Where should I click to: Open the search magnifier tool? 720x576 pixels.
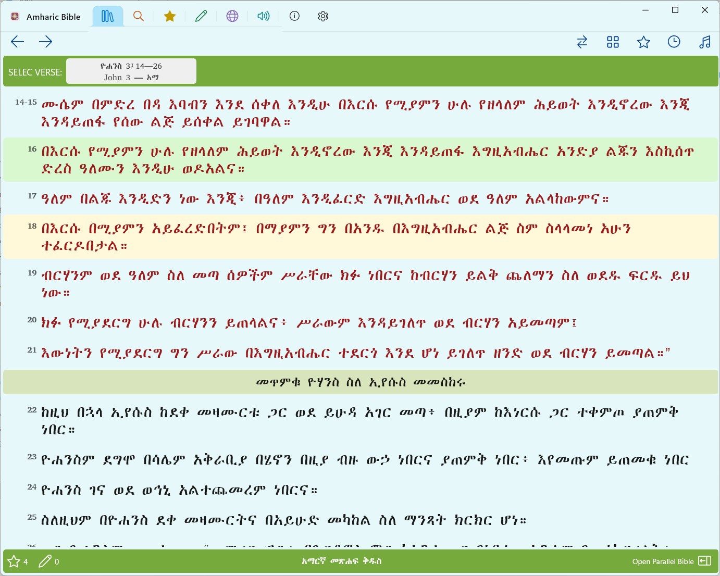139,16
